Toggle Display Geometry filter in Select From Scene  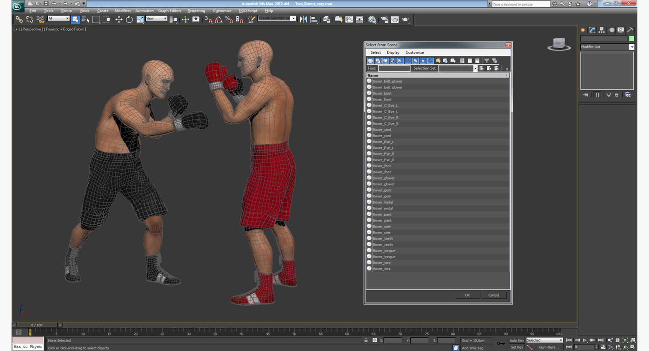(370, 61)
